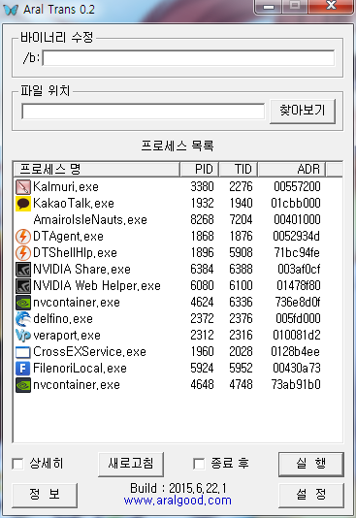This screenshot has width=356, height=518.
Task: Click the nvcontainer.exe icon with PID 4624
Action: click(x=22, y=303)
